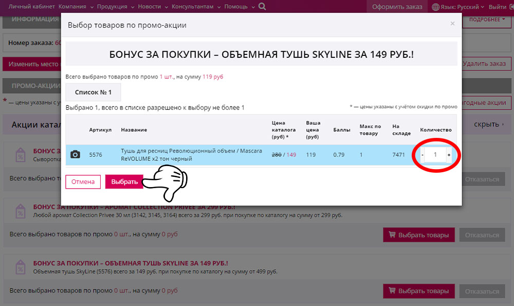Expand the ПОДРОБНЕЕ dropdown
Image resolution: width=514 pixels, height=306 pixels.
[486, 19]
